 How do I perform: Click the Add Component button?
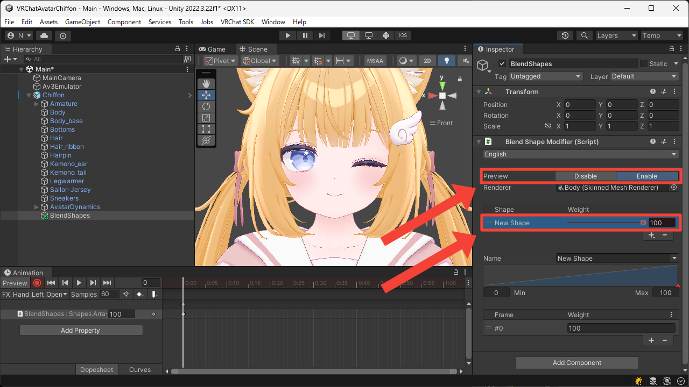click(576, 363)
